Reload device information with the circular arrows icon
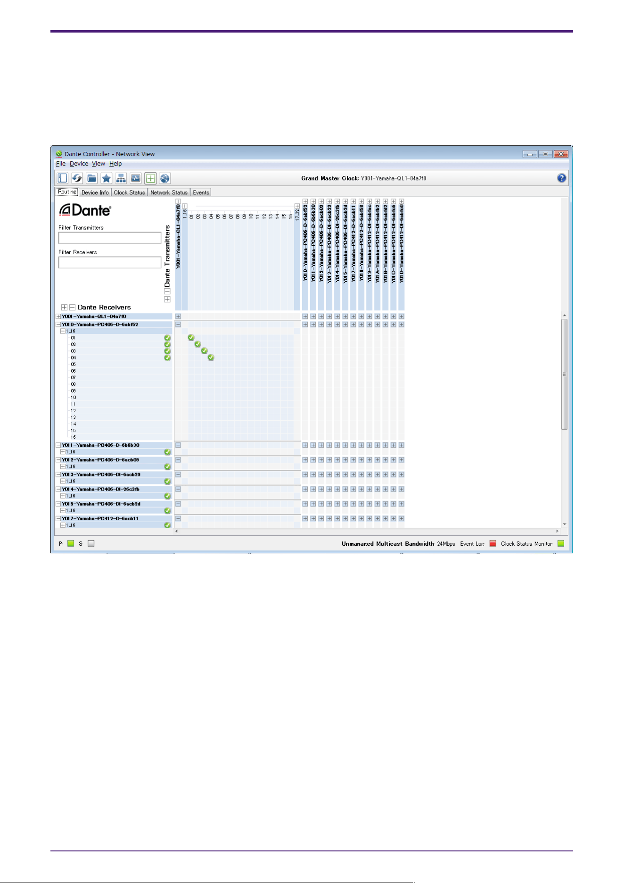The width and height of the screenshot is (624, 883). pyautogui.click(x=77, y=178)
